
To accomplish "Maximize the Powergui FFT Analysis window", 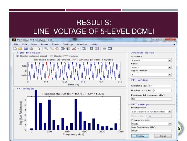I will click(x=161, y=39).
